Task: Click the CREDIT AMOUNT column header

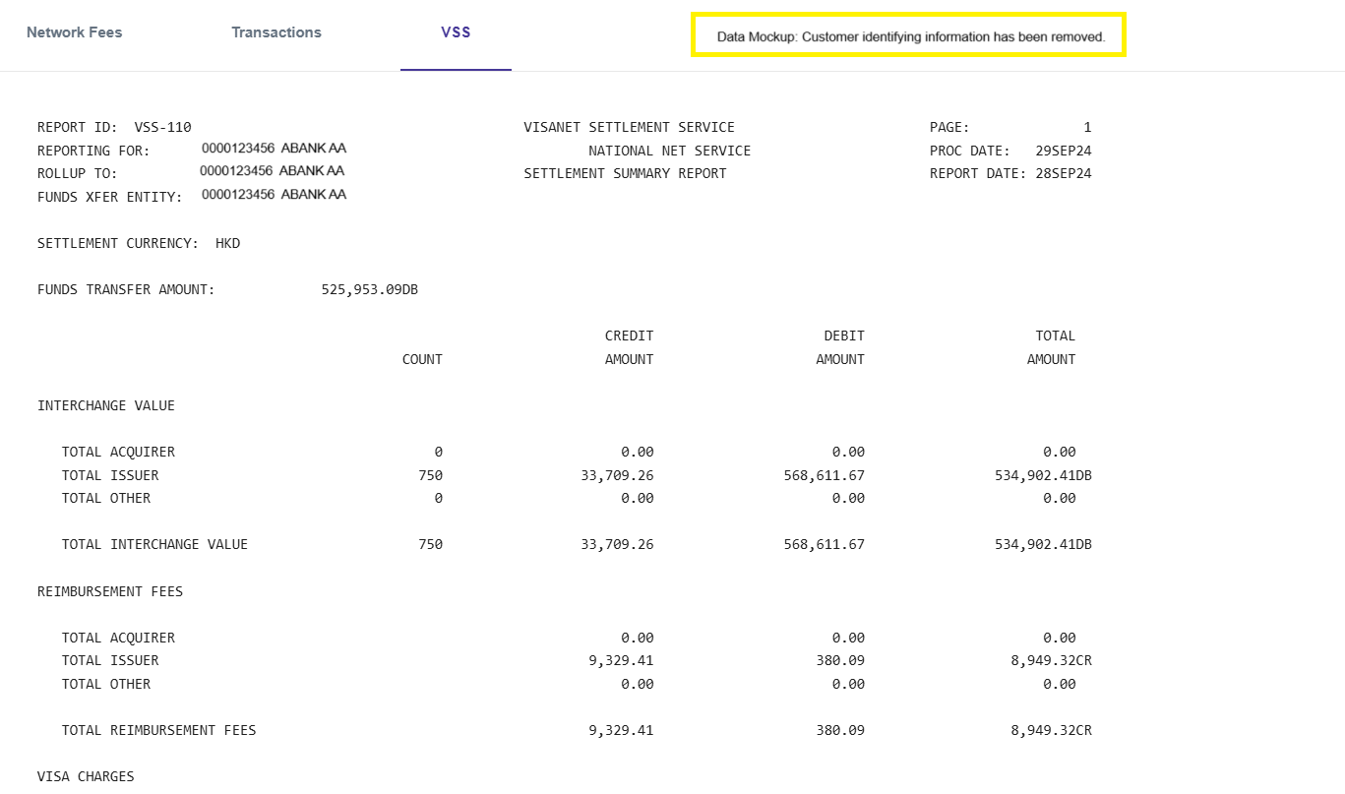Action: point(629,347)
